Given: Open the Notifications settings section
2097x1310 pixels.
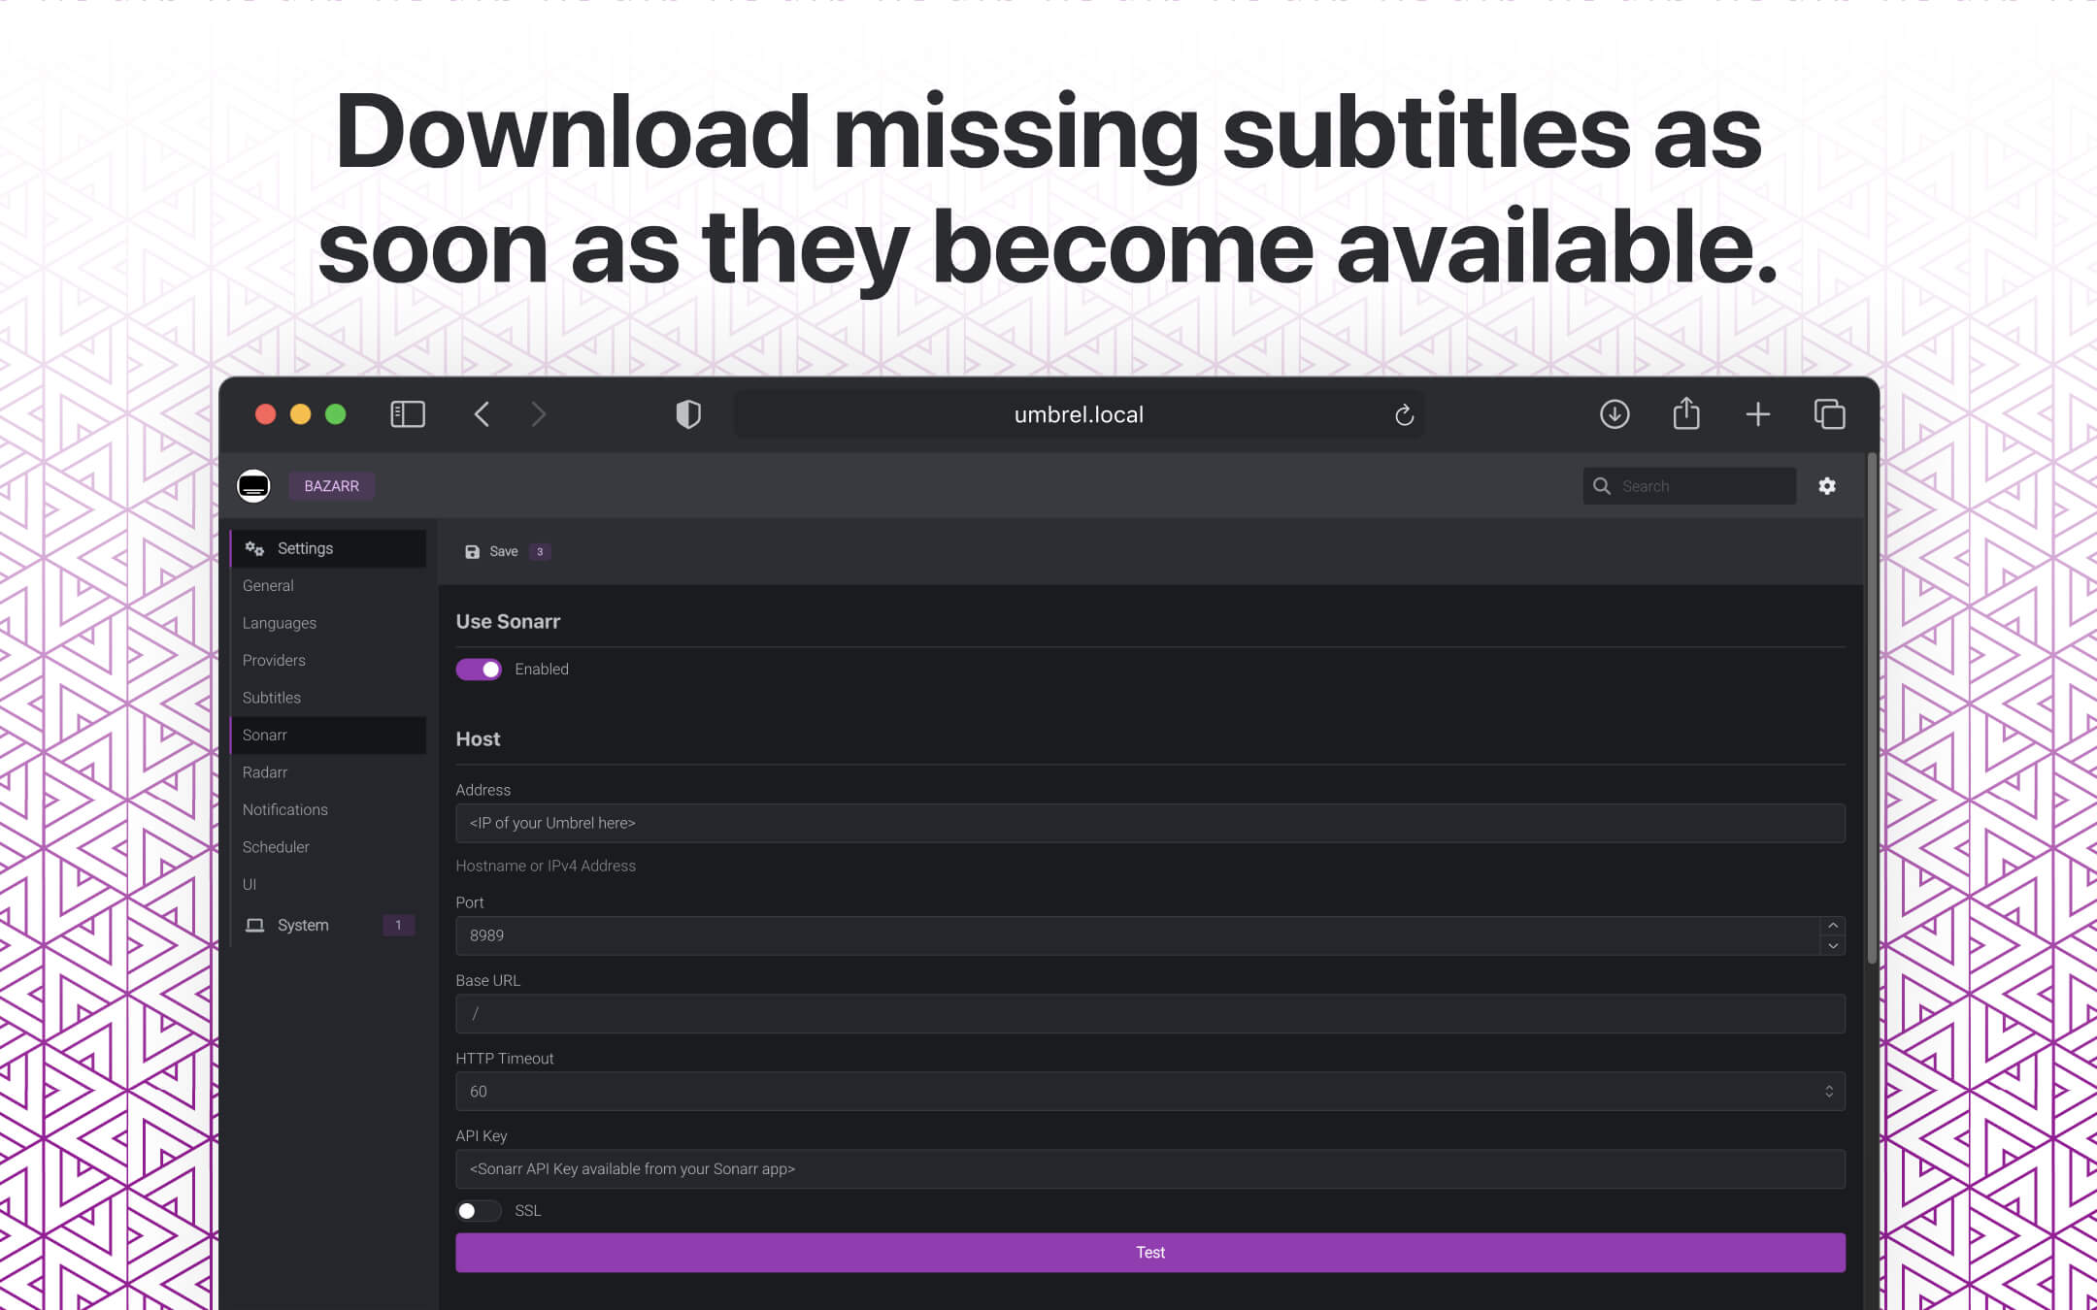Looking at the screenshot, I should [285, 809].
